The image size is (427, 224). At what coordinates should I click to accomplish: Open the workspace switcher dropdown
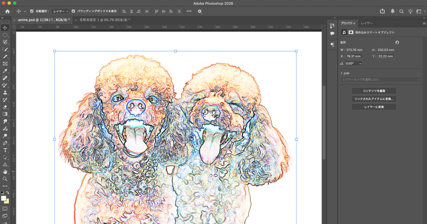pos(420,11)
